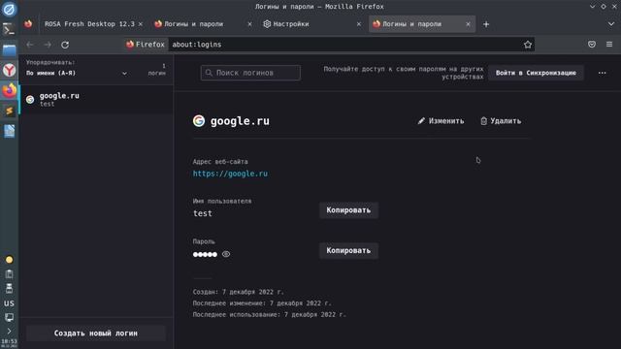The width and height of the screenshot is (621, 349).
Task: Click the Изменить edit button
Action: click(441, 121)
